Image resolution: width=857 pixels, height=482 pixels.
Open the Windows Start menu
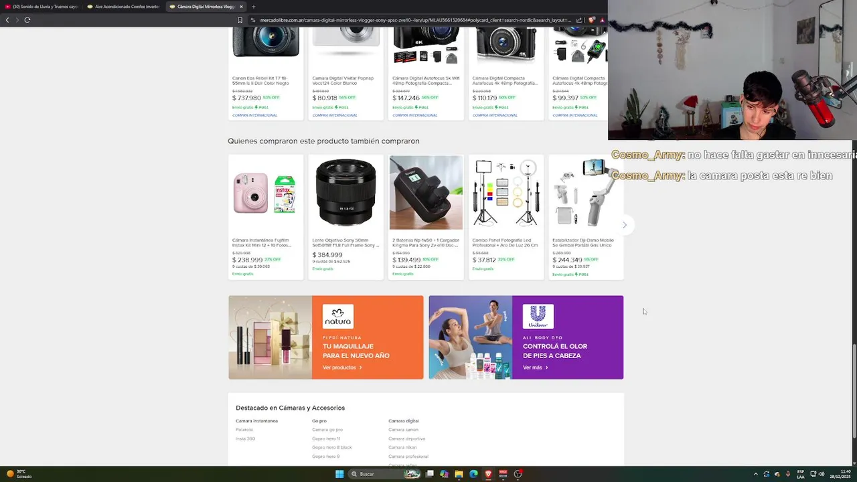(339, 474)
